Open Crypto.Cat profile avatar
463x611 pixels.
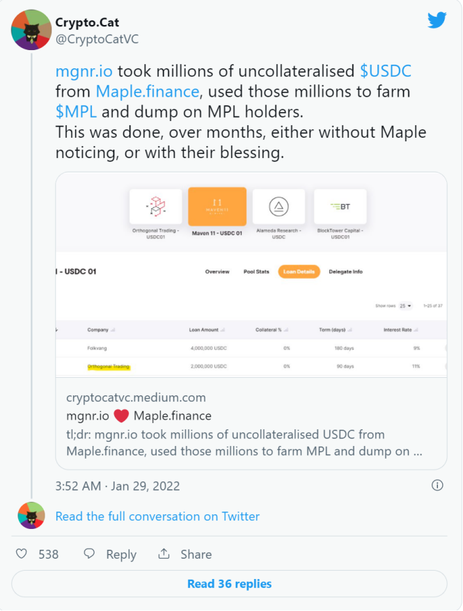tap(31, 30)
